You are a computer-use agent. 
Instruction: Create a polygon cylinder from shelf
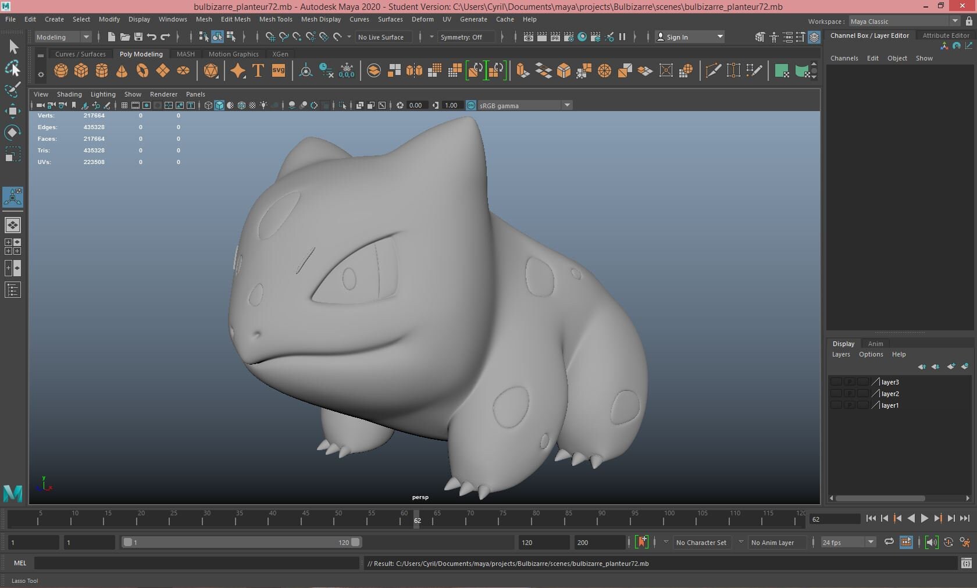pyautogui.click(x=102, y=71)
